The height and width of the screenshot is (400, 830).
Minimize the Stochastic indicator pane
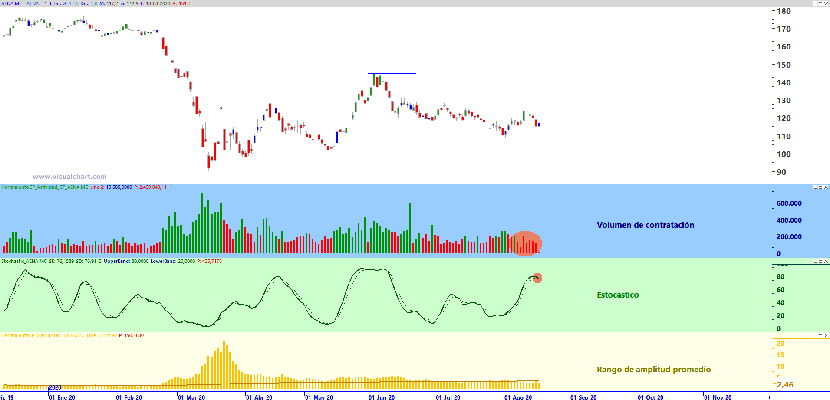coord(815,261)
